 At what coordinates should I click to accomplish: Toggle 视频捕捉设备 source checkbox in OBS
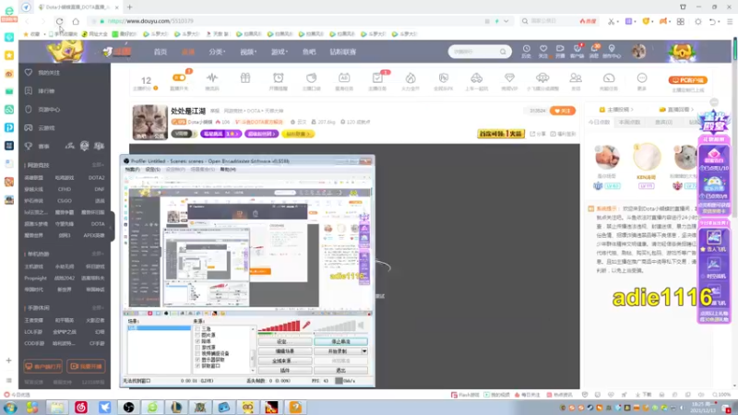click(x=197, y=353)
